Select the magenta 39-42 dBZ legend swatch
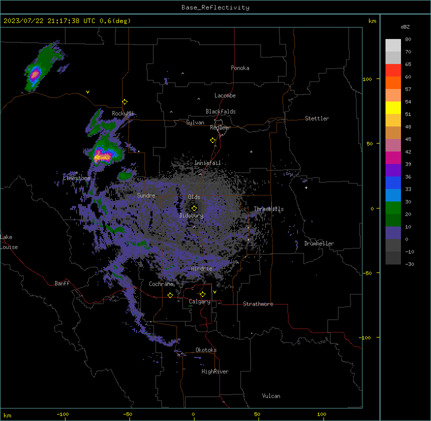The width and height of the screenshot is (431, 421). 393,157
